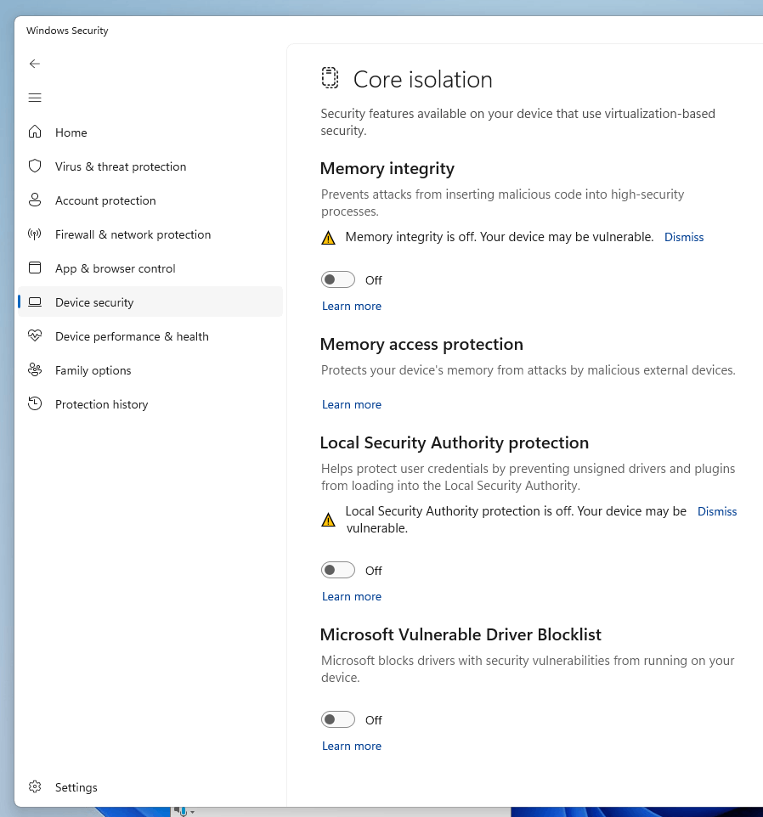Open Virus & threat protection page
The image size is (763, 817).
150,166
